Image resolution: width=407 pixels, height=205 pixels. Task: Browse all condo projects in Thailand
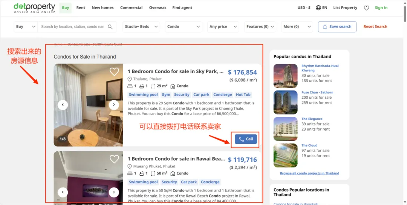click(309, 173)
